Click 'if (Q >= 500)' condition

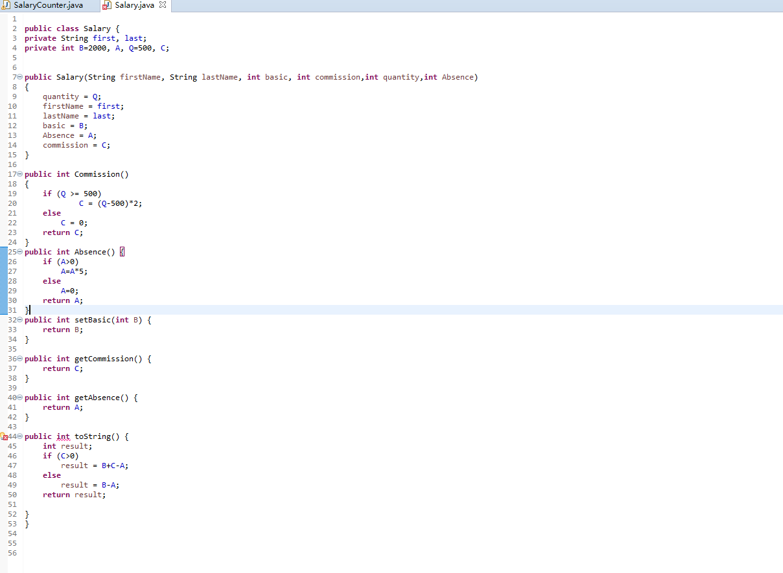(72, 194)
